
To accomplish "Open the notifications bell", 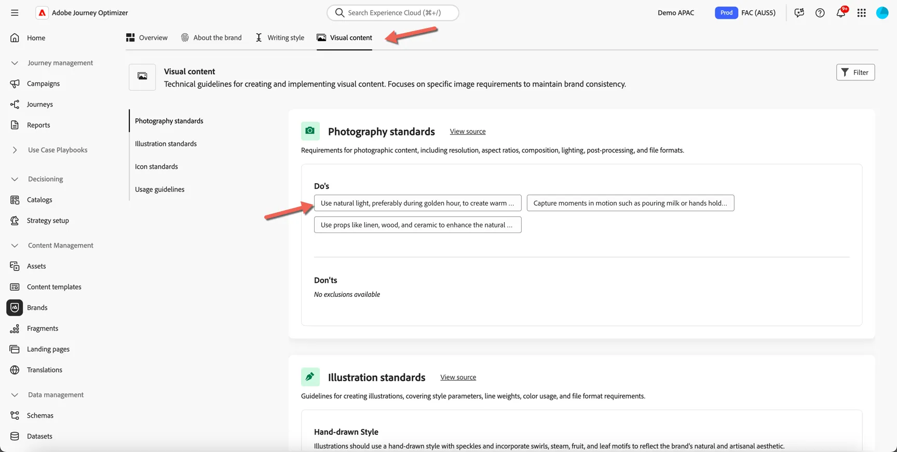I will [841, 12].
